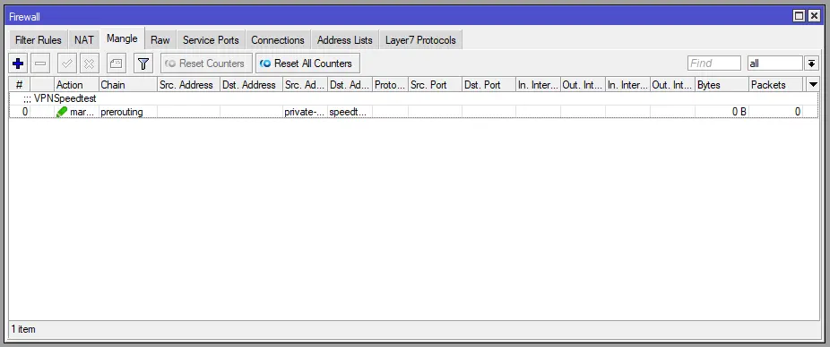Image resolution: width=830 pixels, height=347 pixels.
Task: Open the comment icon in toolbar
Action: click(x=116, y=63)
